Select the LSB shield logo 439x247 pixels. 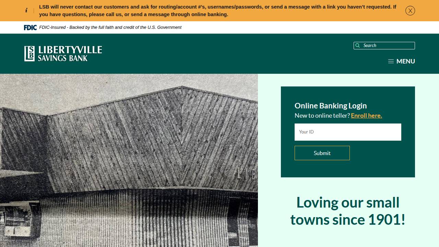(29, 54)
